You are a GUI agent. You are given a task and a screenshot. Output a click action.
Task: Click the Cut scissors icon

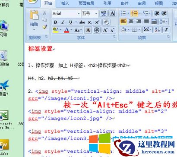[x=44, y=13]
